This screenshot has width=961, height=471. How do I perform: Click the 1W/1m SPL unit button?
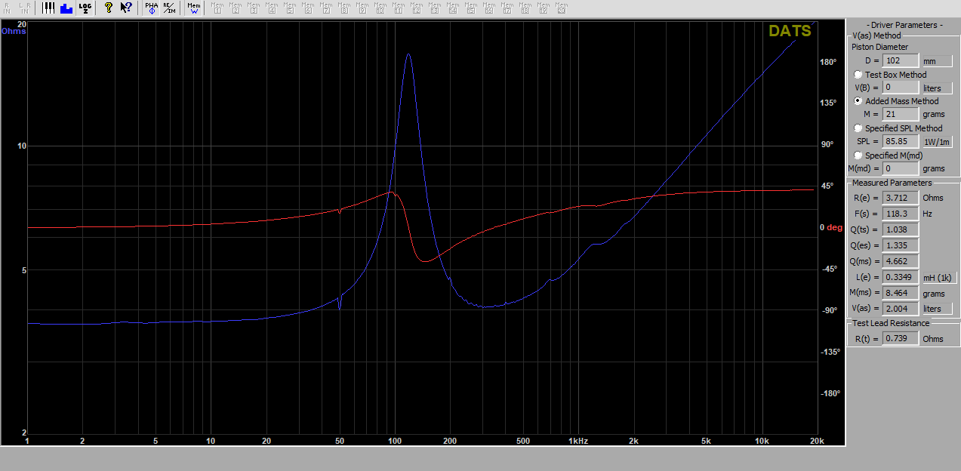(x=937, y=142)
